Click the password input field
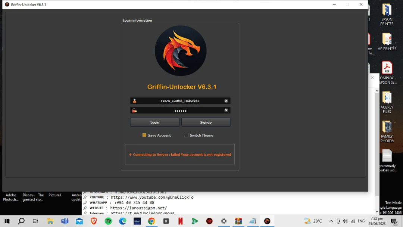 point(180,111)
